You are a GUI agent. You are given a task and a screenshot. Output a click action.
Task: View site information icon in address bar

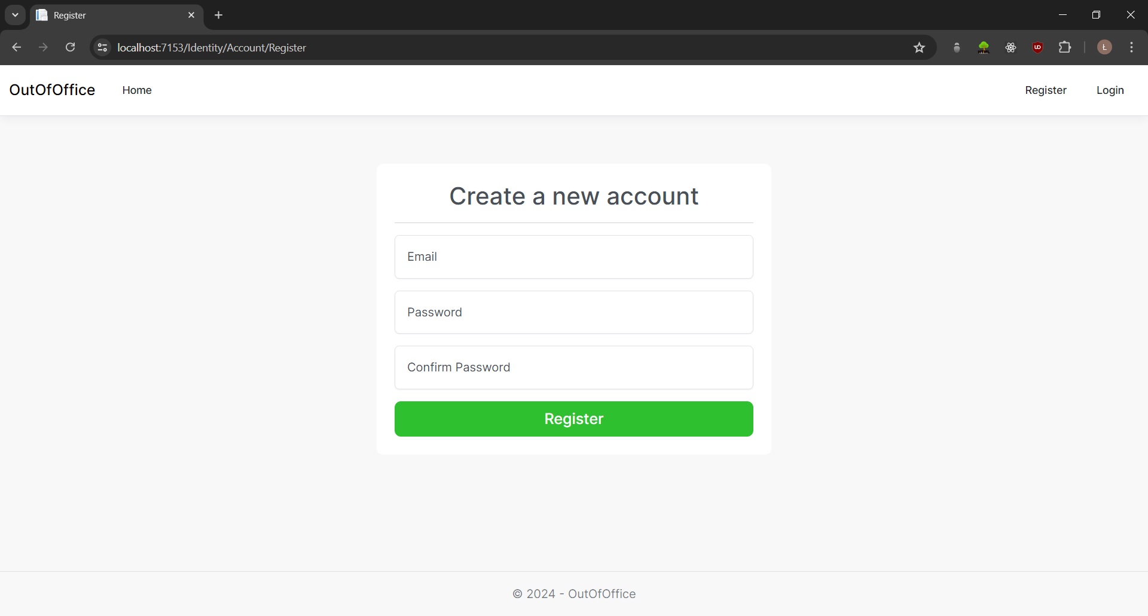pos(102,47)
